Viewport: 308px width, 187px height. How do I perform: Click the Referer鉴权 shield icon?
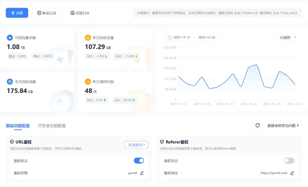pos(162,142)
